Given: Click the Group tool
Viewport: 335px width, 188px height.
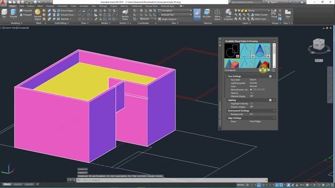Looking at the screenshot, I should pos(274,14).
